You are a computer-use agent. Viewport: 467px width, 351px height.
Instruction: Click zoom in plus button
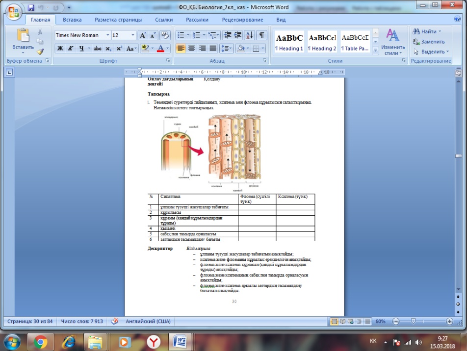tap(449, 322)
